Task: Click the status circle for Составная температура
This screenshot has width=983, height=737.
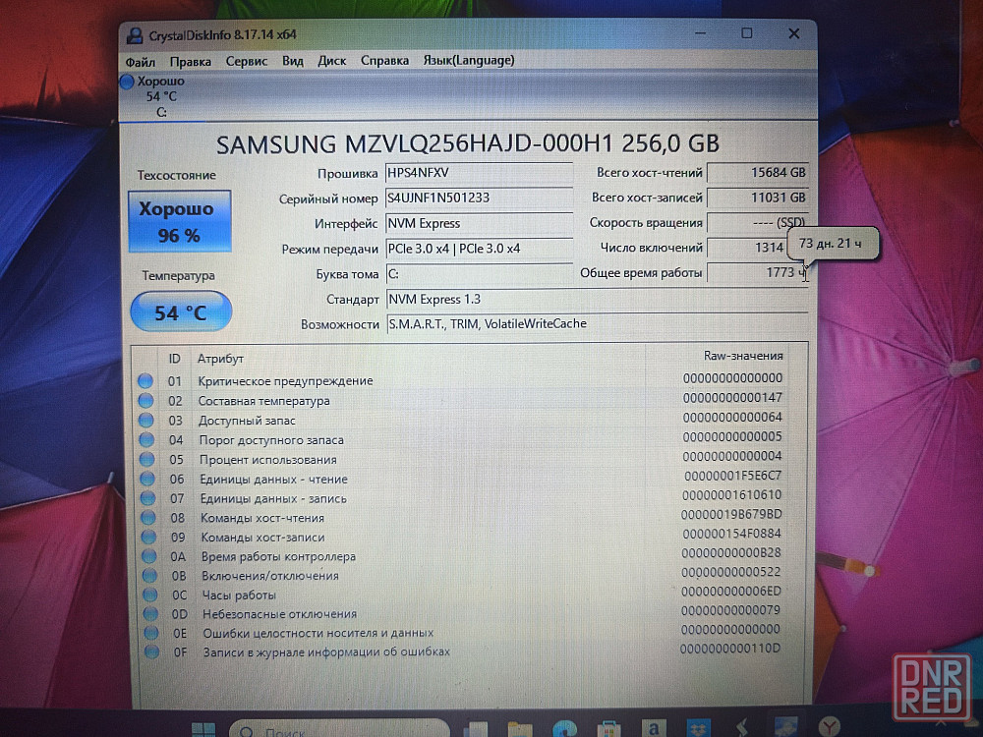Action: point(146,401)
